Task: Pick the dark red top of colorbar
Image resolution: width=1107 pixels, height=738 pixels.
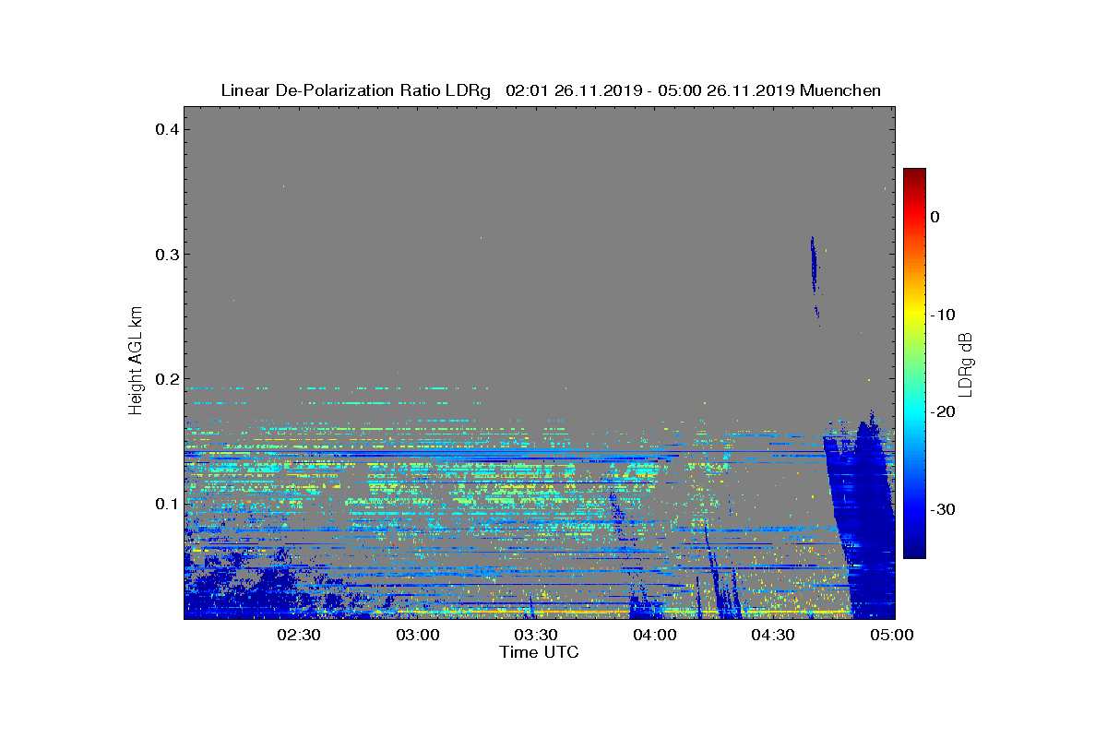Action: pyautogui.click(x=914, y=175)
